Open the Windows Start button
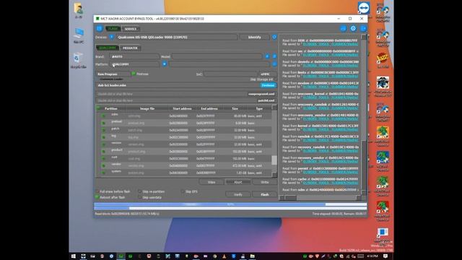The image size is (462, 260). click(74, 256)
